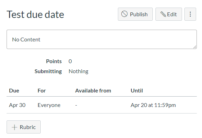This screenshot has width=202, height=138.
Task: Click the Available from column header
Action: pos(93,91)
